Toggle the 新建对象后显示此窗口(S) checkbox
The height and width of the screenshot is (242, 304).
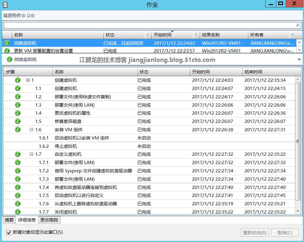click(x=9, y=232)
